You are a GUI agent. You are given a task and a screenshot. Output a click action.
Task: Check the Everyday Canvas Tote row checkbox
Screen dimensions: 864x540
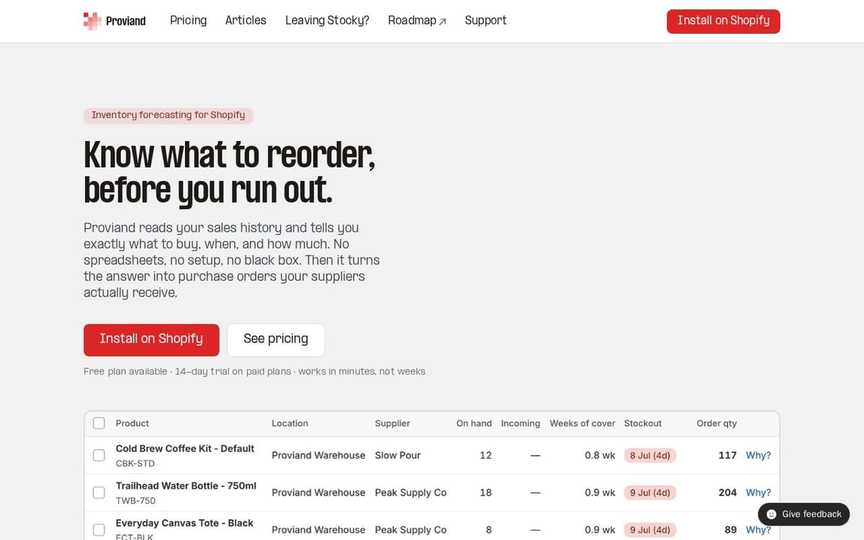99,530
